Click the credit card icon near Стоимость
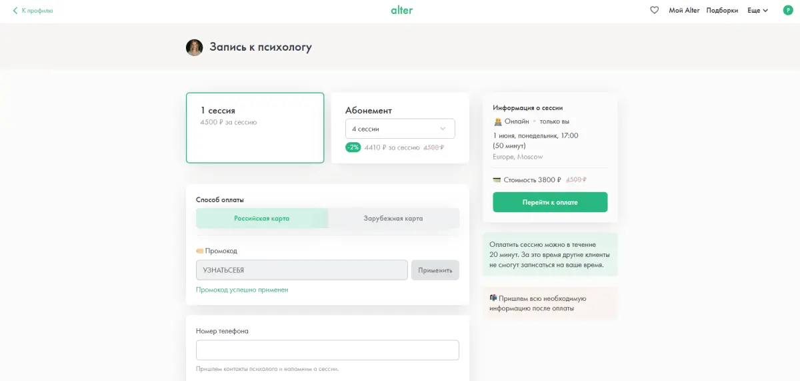 point(497,179)
